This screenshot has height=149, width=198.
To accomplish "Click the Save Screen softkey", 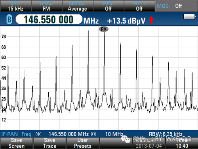I will tap(17, 143).
